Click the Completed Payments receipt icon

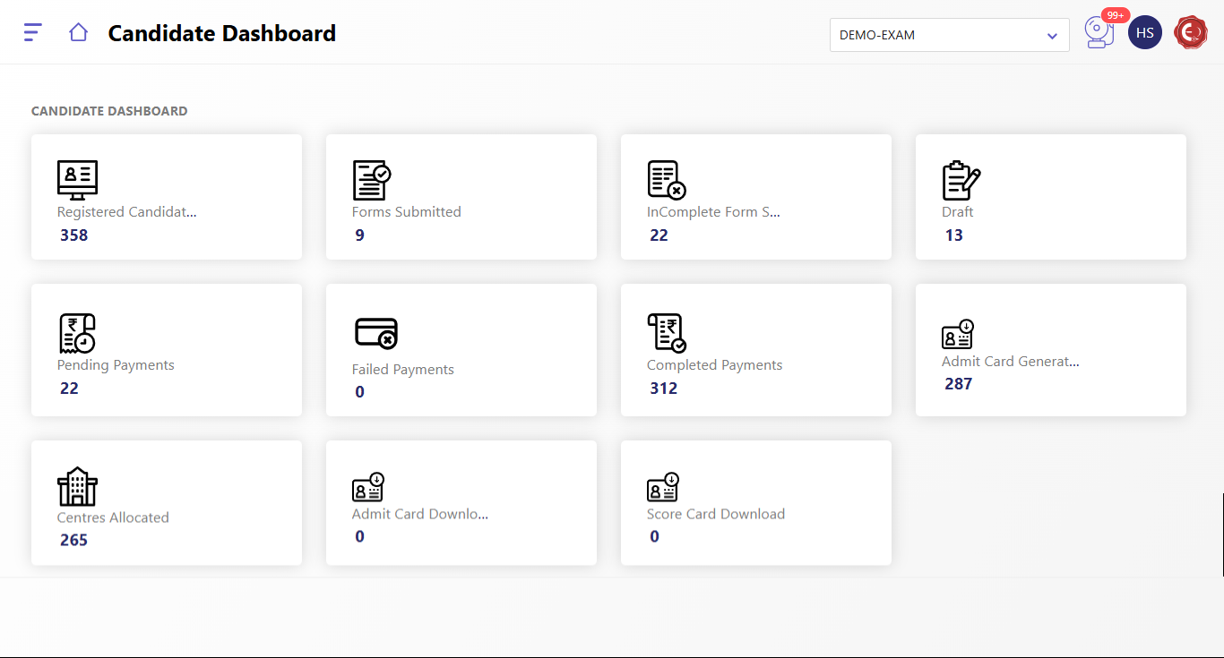666,333
